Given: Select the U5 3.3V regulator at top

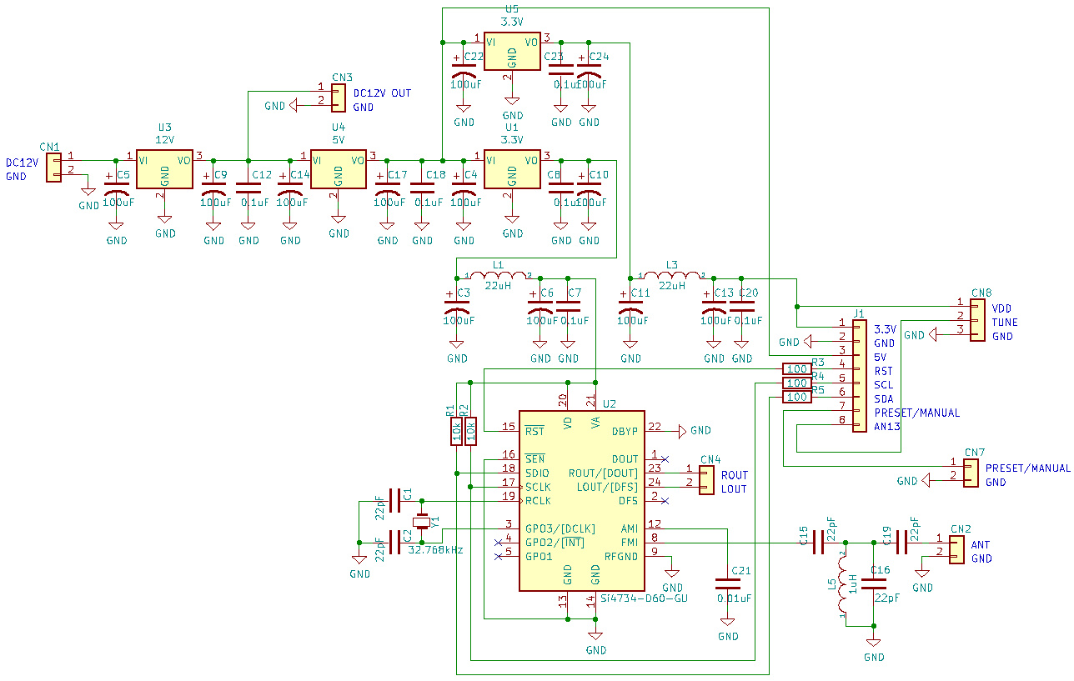Looking at the screenshot, I should tap(512, 51).
